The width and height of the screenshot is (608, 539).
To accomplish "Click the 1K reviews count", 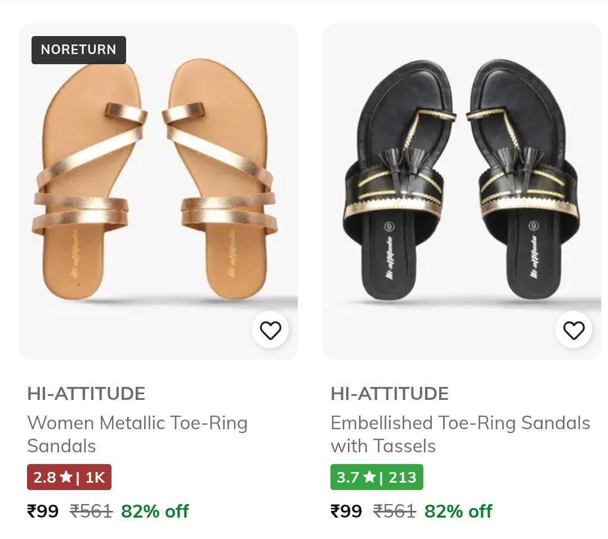I will (95, 477).
